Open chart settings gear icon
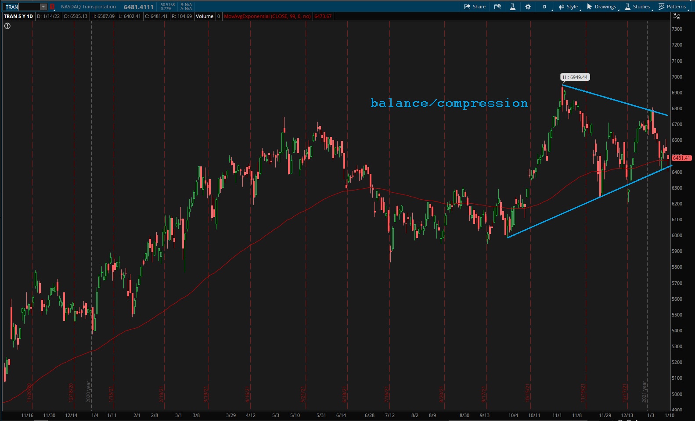This screenshot has width=695, height=421. [528, 7]
